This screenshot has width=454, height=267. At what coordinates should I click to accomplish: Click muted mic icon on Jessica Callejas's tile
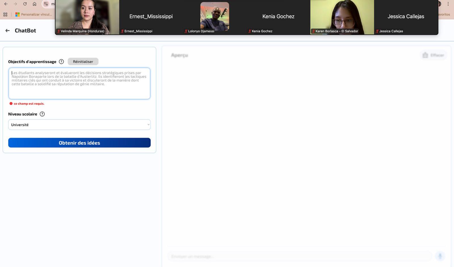click(x=377, y=31)
